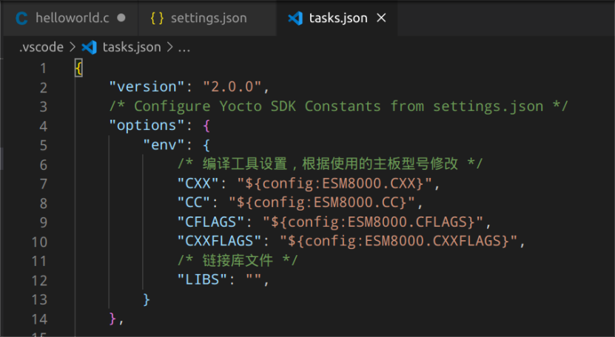Switch to the helloworld.c tab
The height and width of the screenshot is (337, 615).
70,18
